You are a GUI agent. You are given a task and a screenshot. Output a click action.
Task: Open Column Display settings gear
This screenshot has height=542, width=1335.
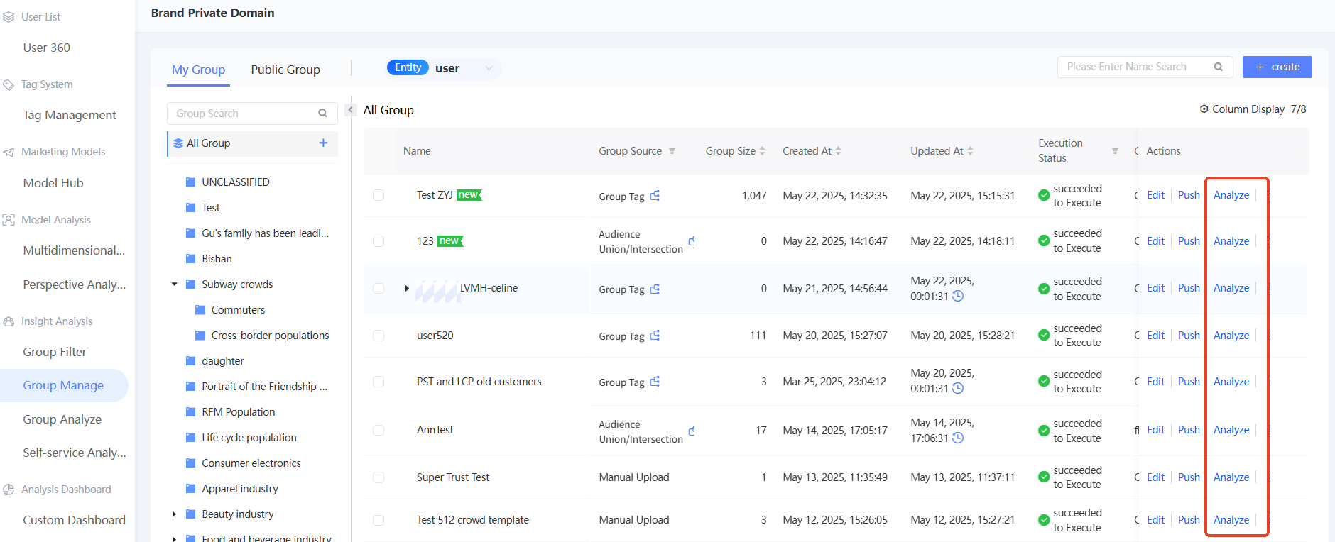coord(1204,109)
